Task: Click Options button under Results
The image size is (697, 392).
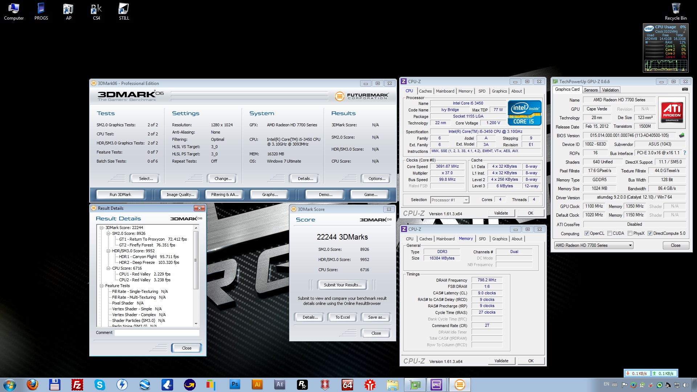Action: [376, 179]
